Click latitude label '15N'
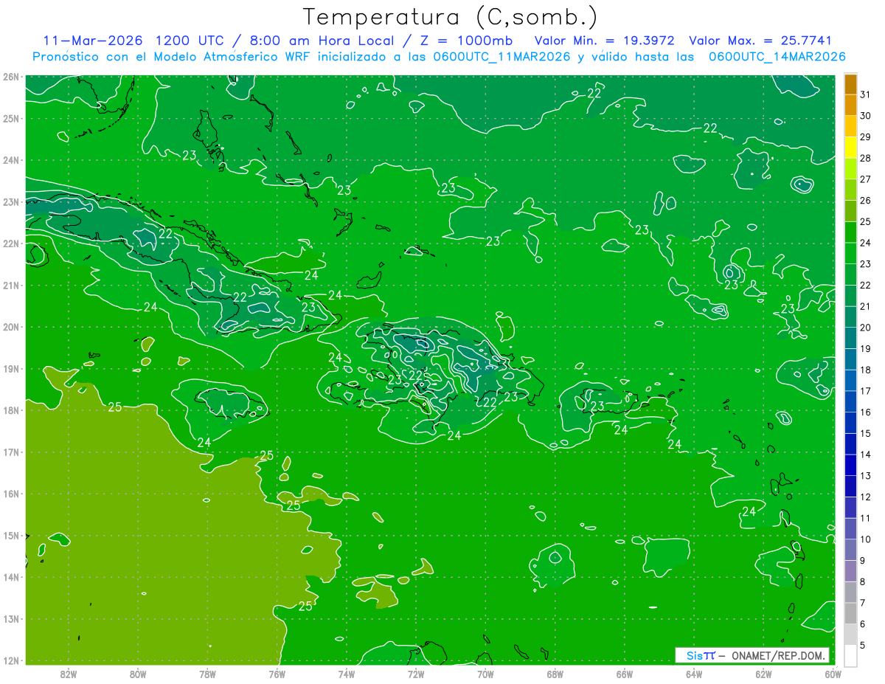Screen dimensions: 885x684 click(11, 535)
